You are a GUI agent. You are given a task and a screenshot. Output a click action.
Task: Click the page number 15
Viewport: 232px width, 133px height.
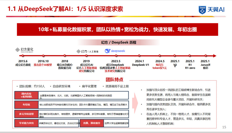[x=224, y=127]
